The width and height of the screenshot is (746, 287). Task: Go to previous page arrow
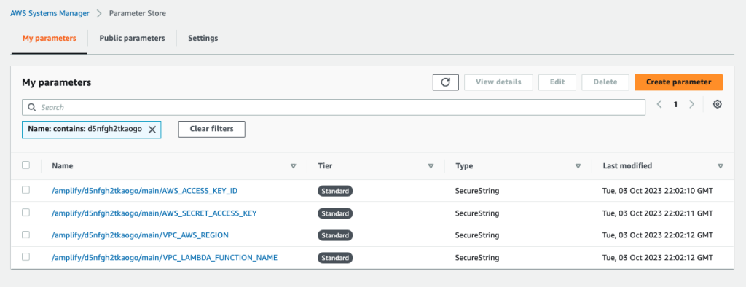click(x=659, y=104)
